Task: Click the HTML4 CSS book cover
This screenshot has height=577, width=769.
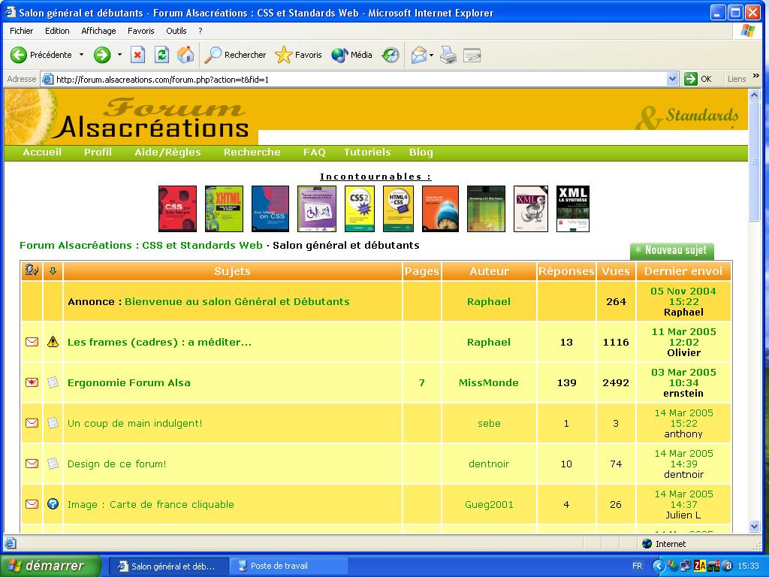Action: 398,209
